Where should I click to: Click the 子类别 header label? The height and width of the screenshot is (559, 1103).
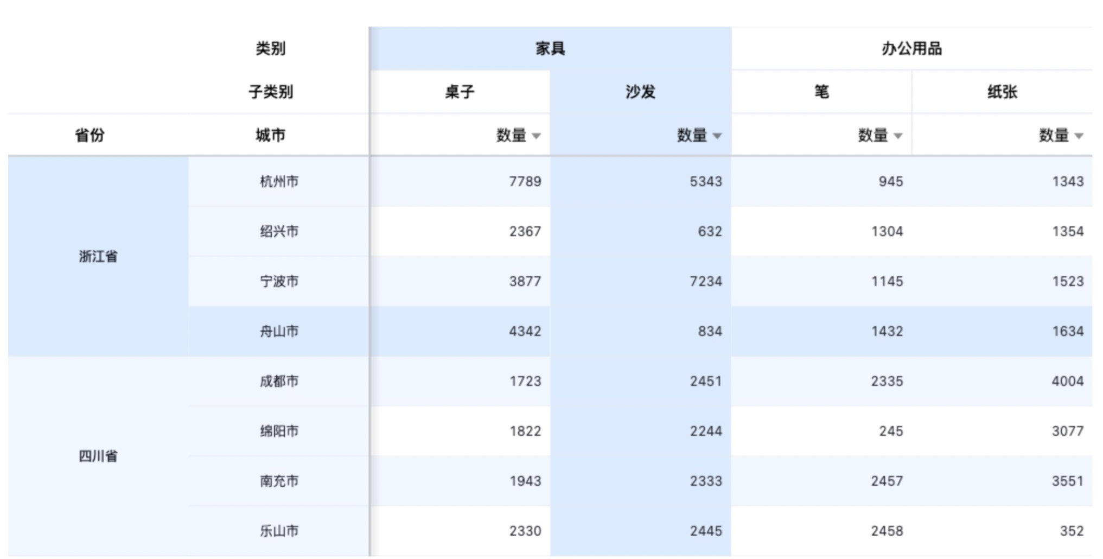(x=270, y=92)
